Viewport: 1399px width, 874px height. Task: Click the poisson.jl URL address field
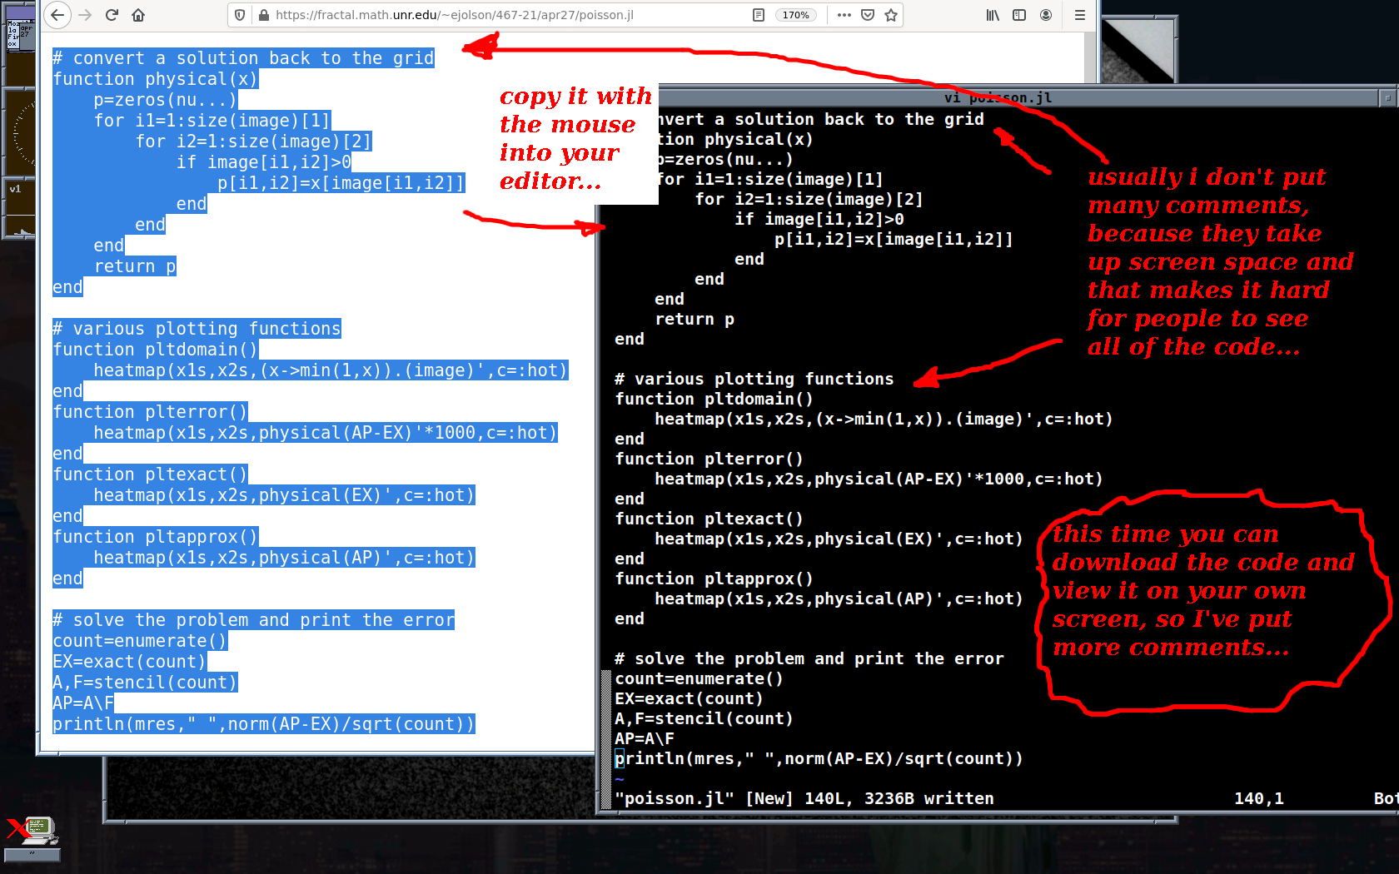(500, 15)
